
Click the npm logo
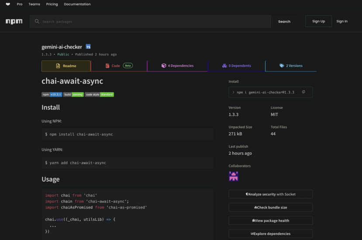14,21
